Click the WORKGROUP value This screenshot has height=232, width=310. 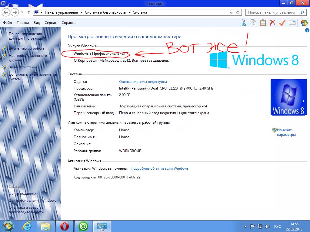[130, 151]
